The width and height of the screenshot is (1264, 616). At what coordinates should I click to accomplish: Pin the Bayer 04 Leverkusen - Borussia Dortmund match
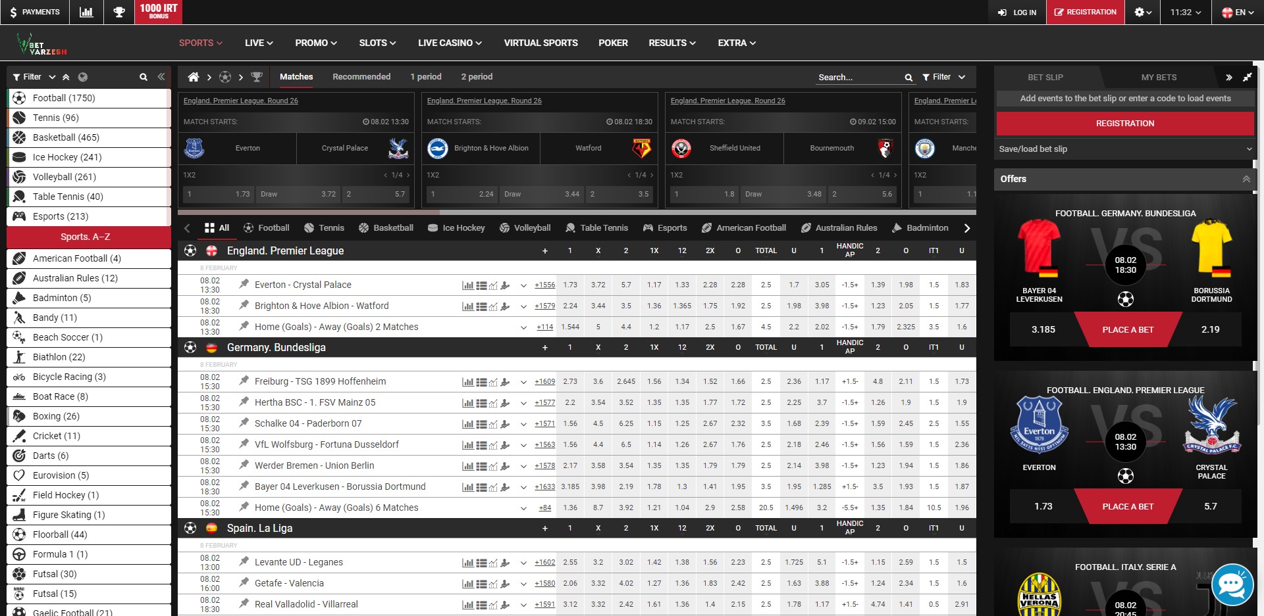(244, 486)
